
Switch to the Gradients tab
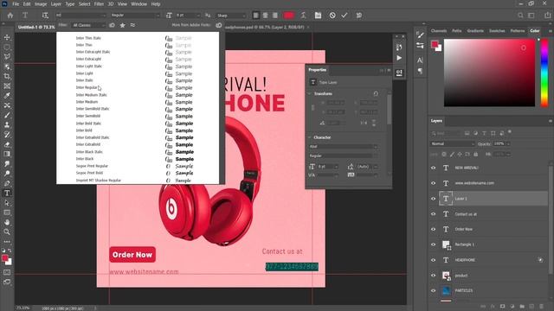click(x=475, y=31)
